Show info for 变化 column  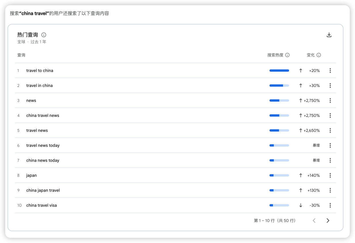click(319, 55)
